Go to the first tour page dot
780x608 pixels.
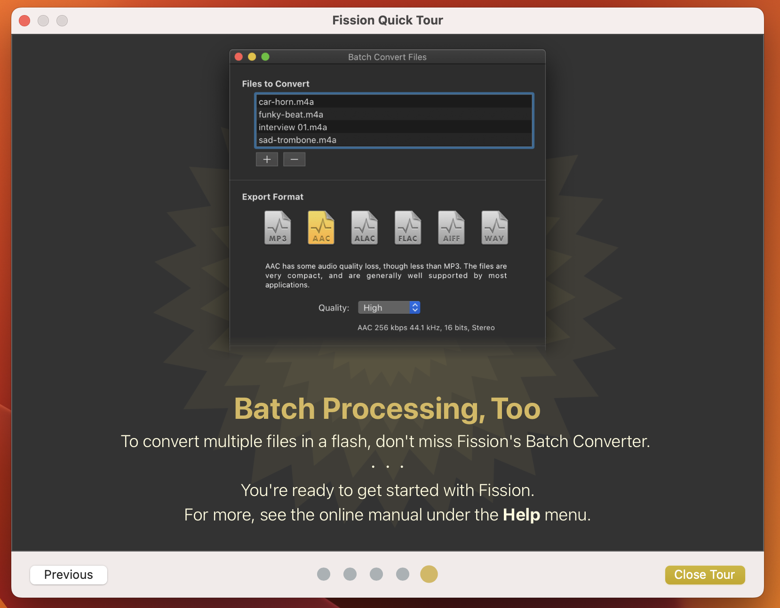click(x=324, y=574)
